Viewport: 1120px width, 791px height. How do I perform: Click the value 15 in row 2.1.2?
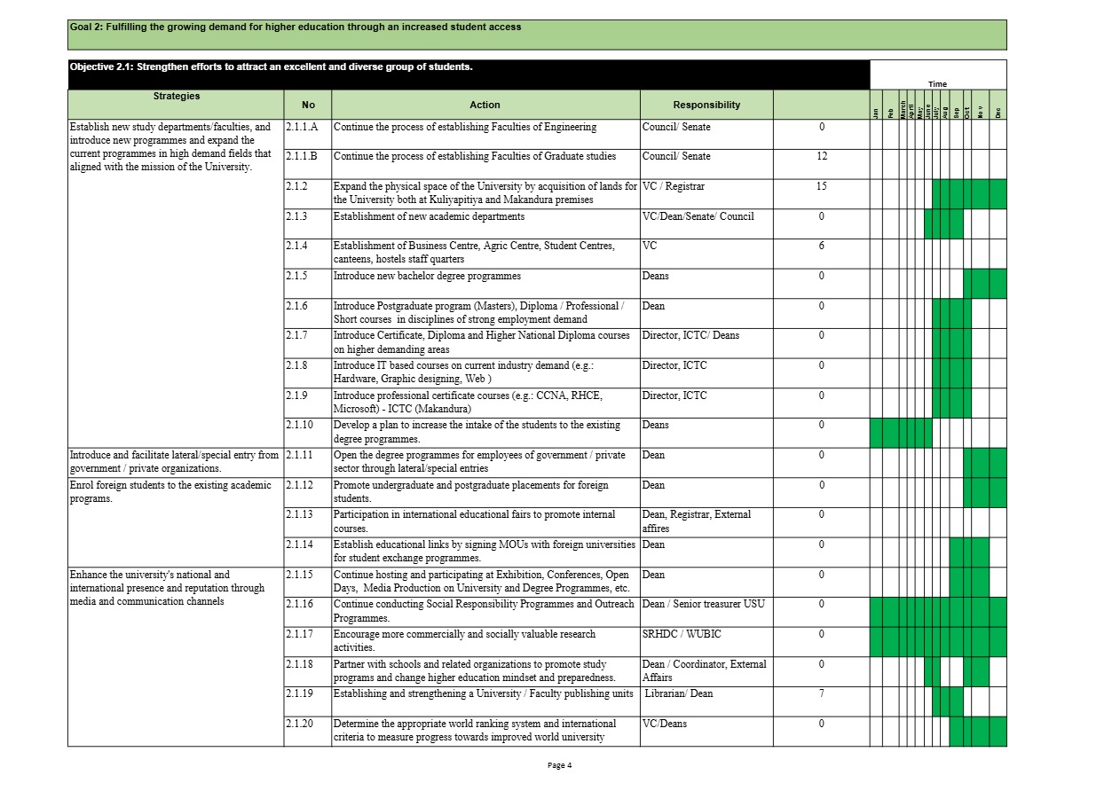pyautogui.click(x=821, y=187)
